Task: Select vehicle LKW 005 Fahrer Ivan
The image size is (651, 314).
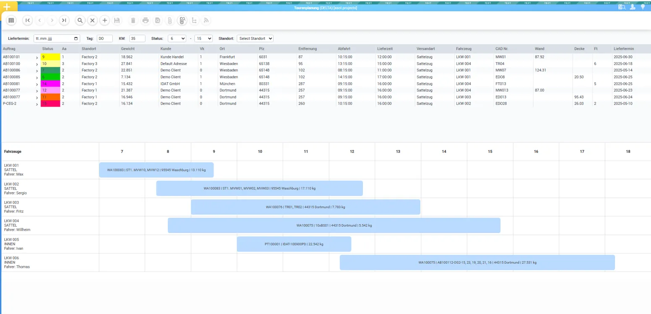Action: (x=50, y=244)
